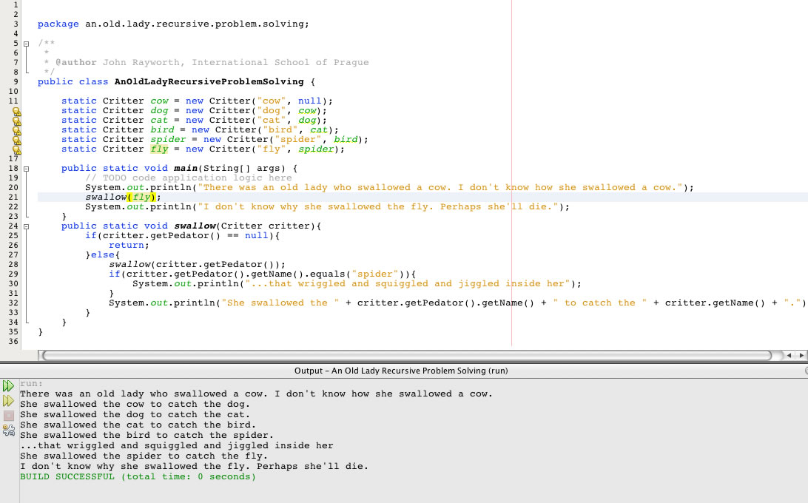Screen dimensions: 808x503
Task: Click the warning lightbulb beside the dog declaration
Action: pyautogui.click(x=15, y=111)
